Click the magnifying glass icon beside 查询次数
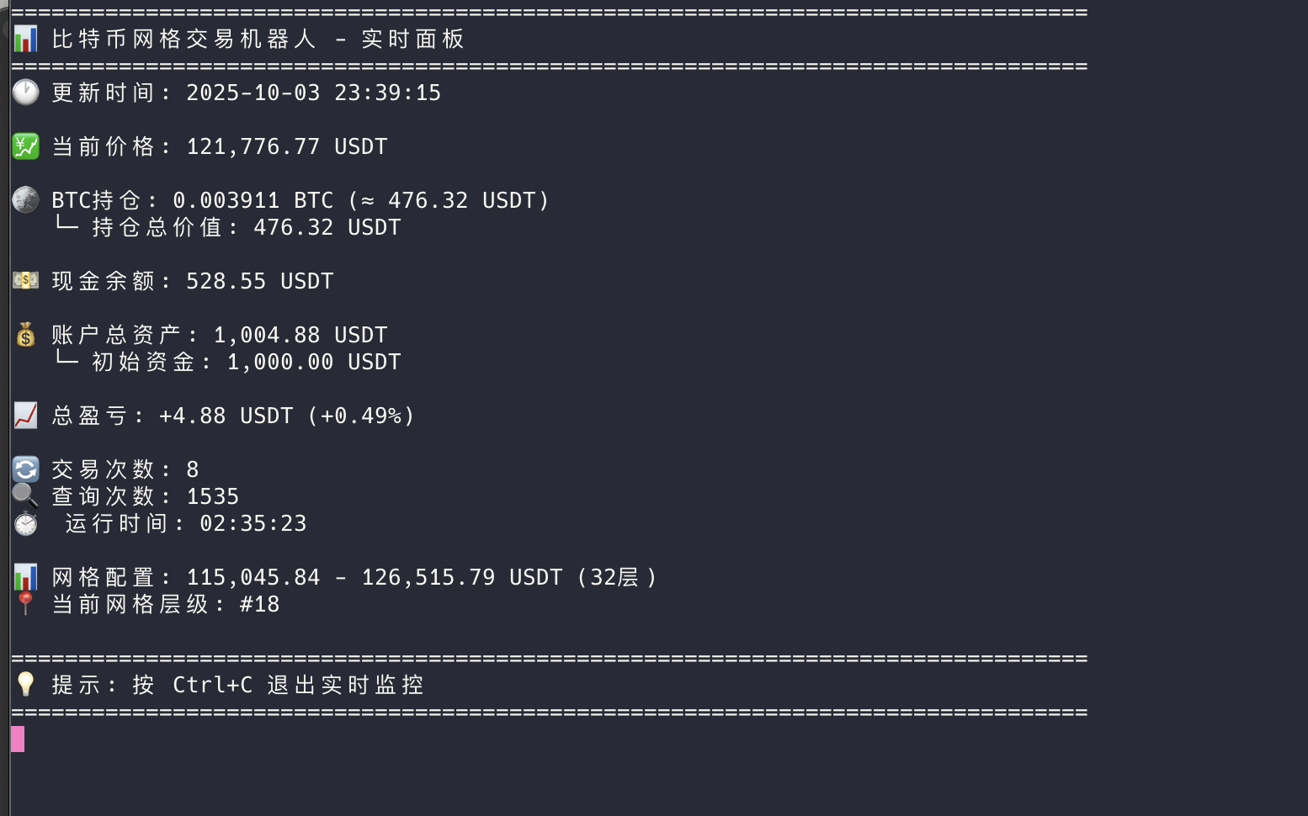 pyautogui.click(x=25, y=495)
